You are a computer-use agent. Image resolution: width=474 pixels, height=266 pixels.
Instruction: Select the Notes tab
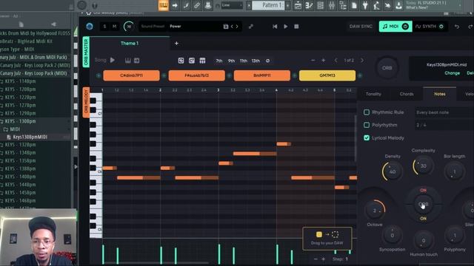click(439, 94)
